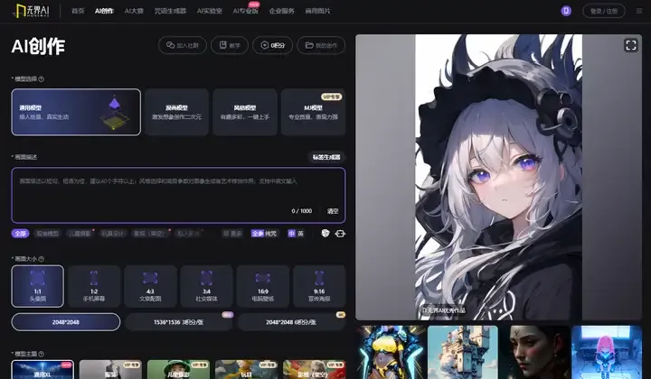
Task: Select the 影视（架空） model theme thumbnail
Action: pyautogui.click(x=315, y=369)
